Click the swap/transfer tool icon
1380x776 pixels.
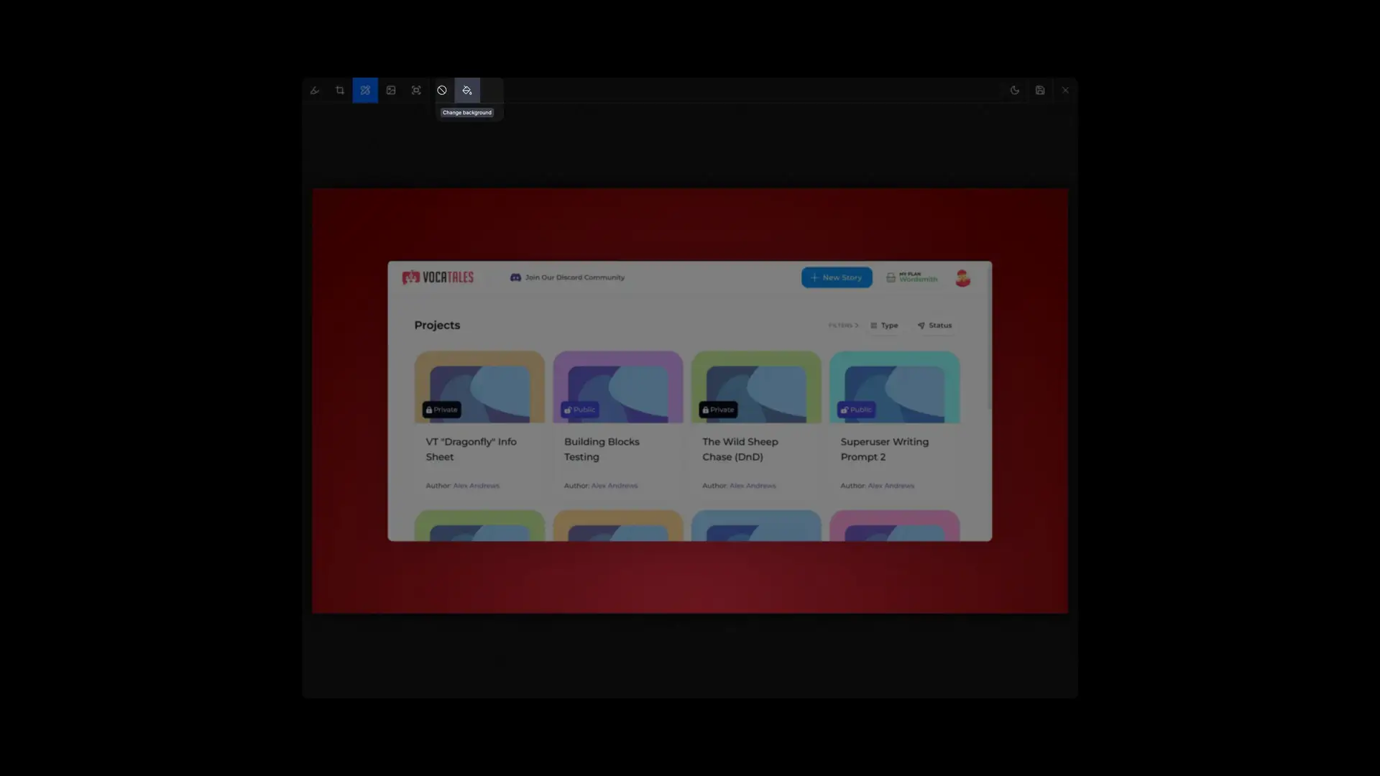tap(365, 90)
